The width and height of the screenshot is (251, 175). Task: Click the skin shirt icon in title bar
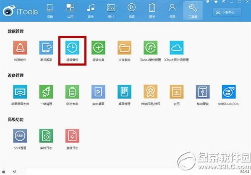pos(216,2)
